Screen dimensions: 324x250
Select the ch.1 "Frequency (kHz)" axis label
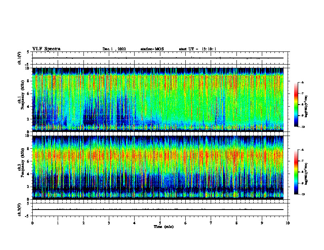click(22, 95)
